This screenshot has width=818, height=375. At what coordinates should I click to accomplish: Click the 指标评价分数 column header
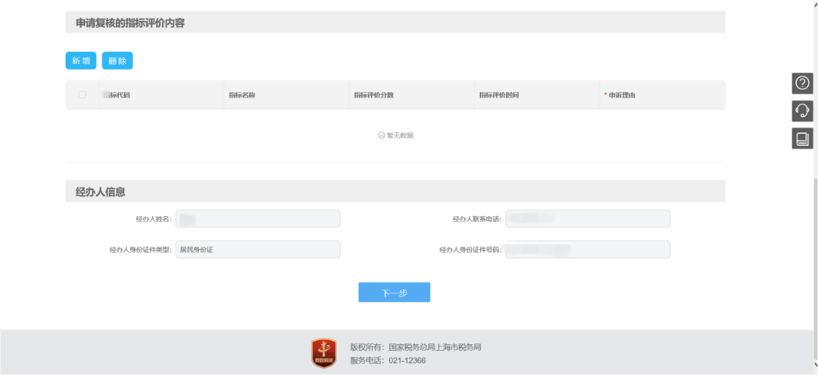[x=373, y=95]
